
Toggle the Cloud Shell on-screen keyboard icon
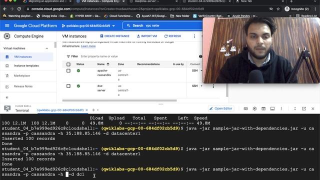click(245, 108)
